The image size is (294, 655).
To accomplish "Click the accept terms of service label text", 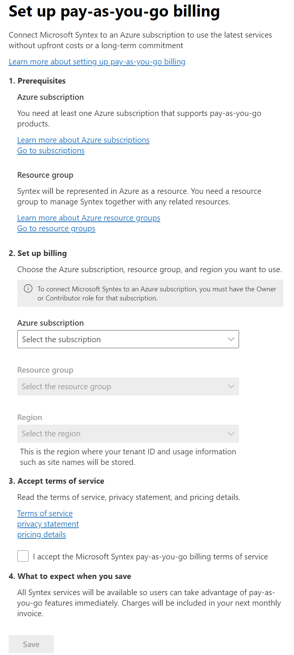I will (x=151, y=557).
